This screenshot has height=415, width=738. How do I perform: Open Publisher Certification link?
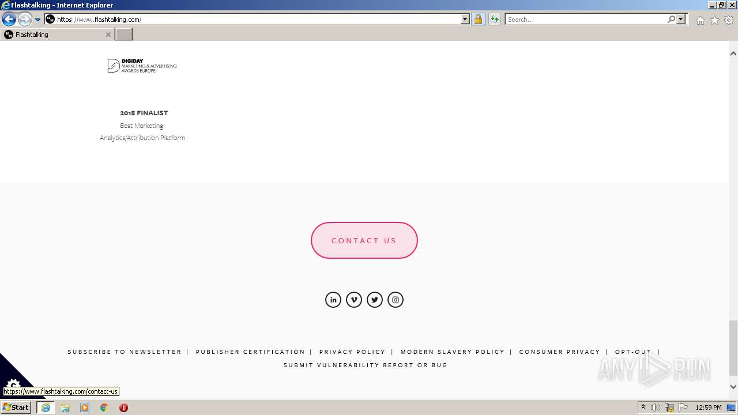pyautogui.click(x=250, y=352)
